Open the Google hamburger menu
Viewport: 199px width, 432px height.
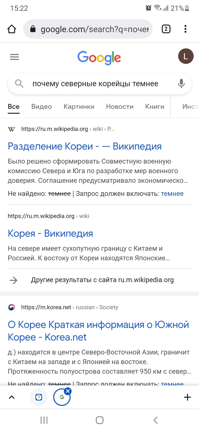tap(14, 57)
